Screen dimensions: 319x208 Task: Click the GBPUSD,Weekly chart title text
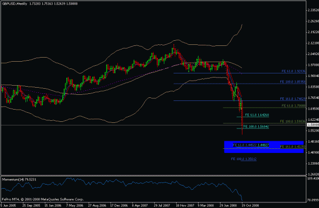14,4
